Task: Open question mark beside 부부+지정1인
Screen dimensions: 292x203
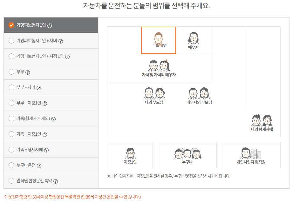Action: (45, 103)
